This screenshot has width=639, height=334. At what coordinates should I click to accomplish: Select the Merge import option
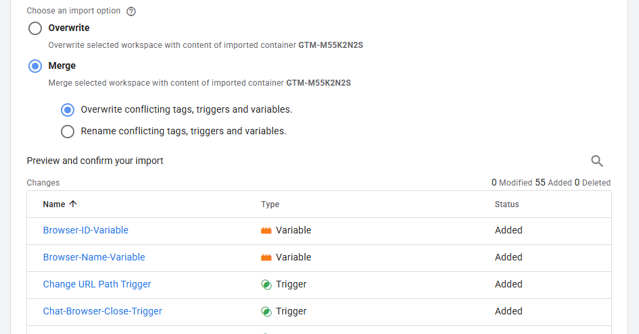coord(35,66)
